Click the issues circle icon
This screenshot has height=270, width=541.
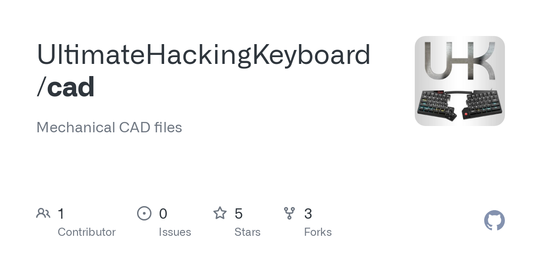pyautogui.click(x=144, y=213)
